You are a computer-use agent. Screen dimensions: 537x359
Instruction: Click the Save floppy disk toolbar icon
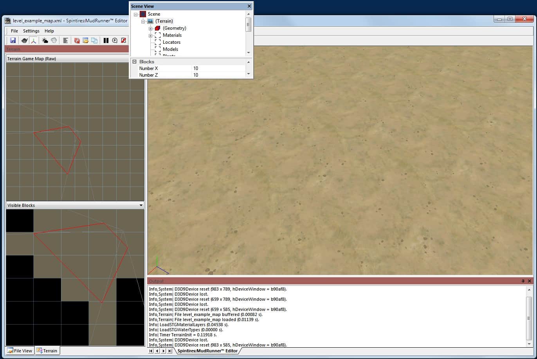click(13, 40)
